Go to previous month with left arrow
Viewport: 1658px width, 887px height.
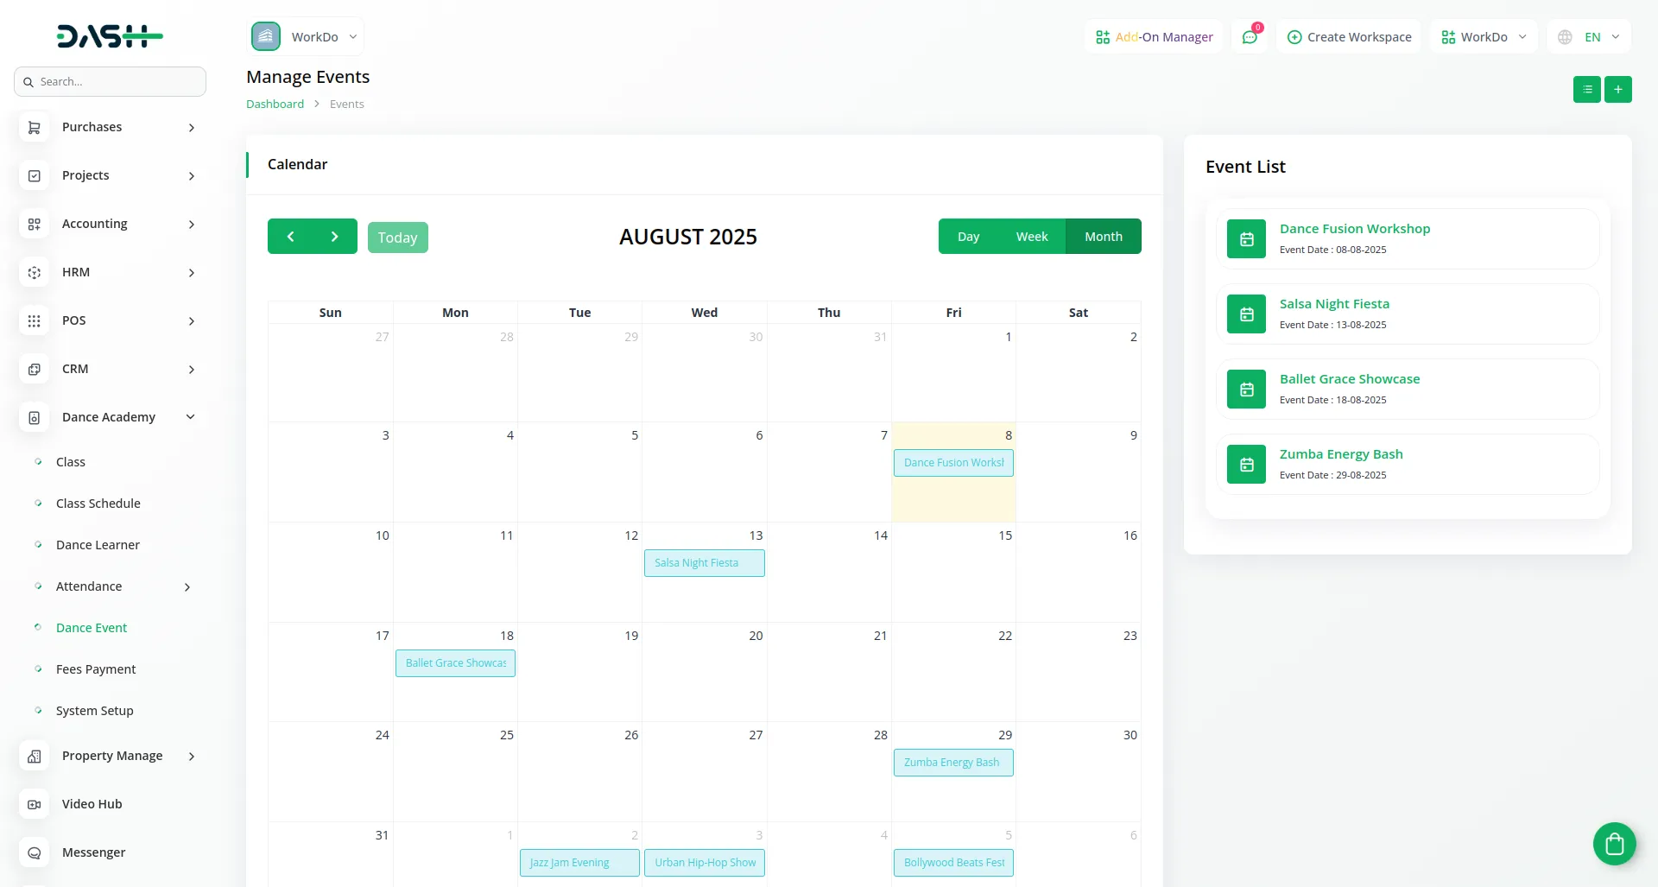290,237
